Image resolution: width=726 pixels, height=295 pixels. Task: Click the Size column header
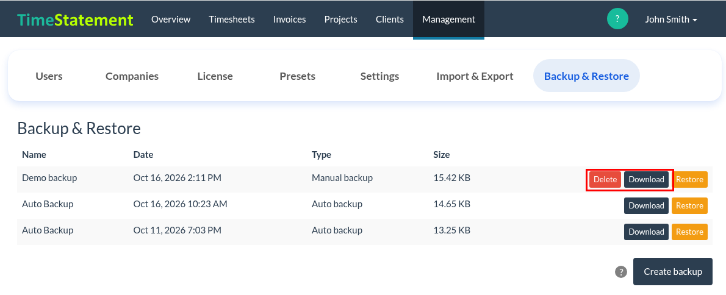441,154
